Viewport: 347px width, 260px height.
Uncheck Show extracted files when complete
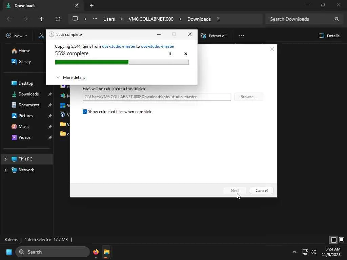click(85, 112)
